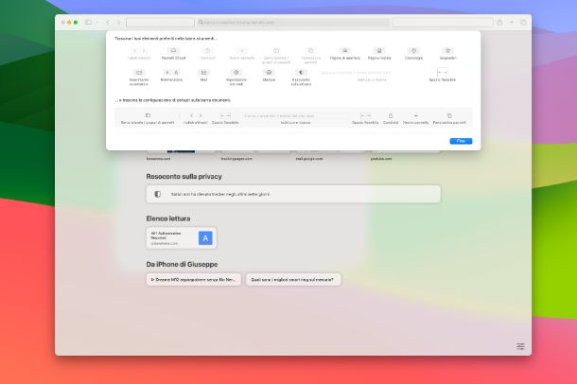
Task: Open the privacy report card about trackers
Action: point(293,194)
